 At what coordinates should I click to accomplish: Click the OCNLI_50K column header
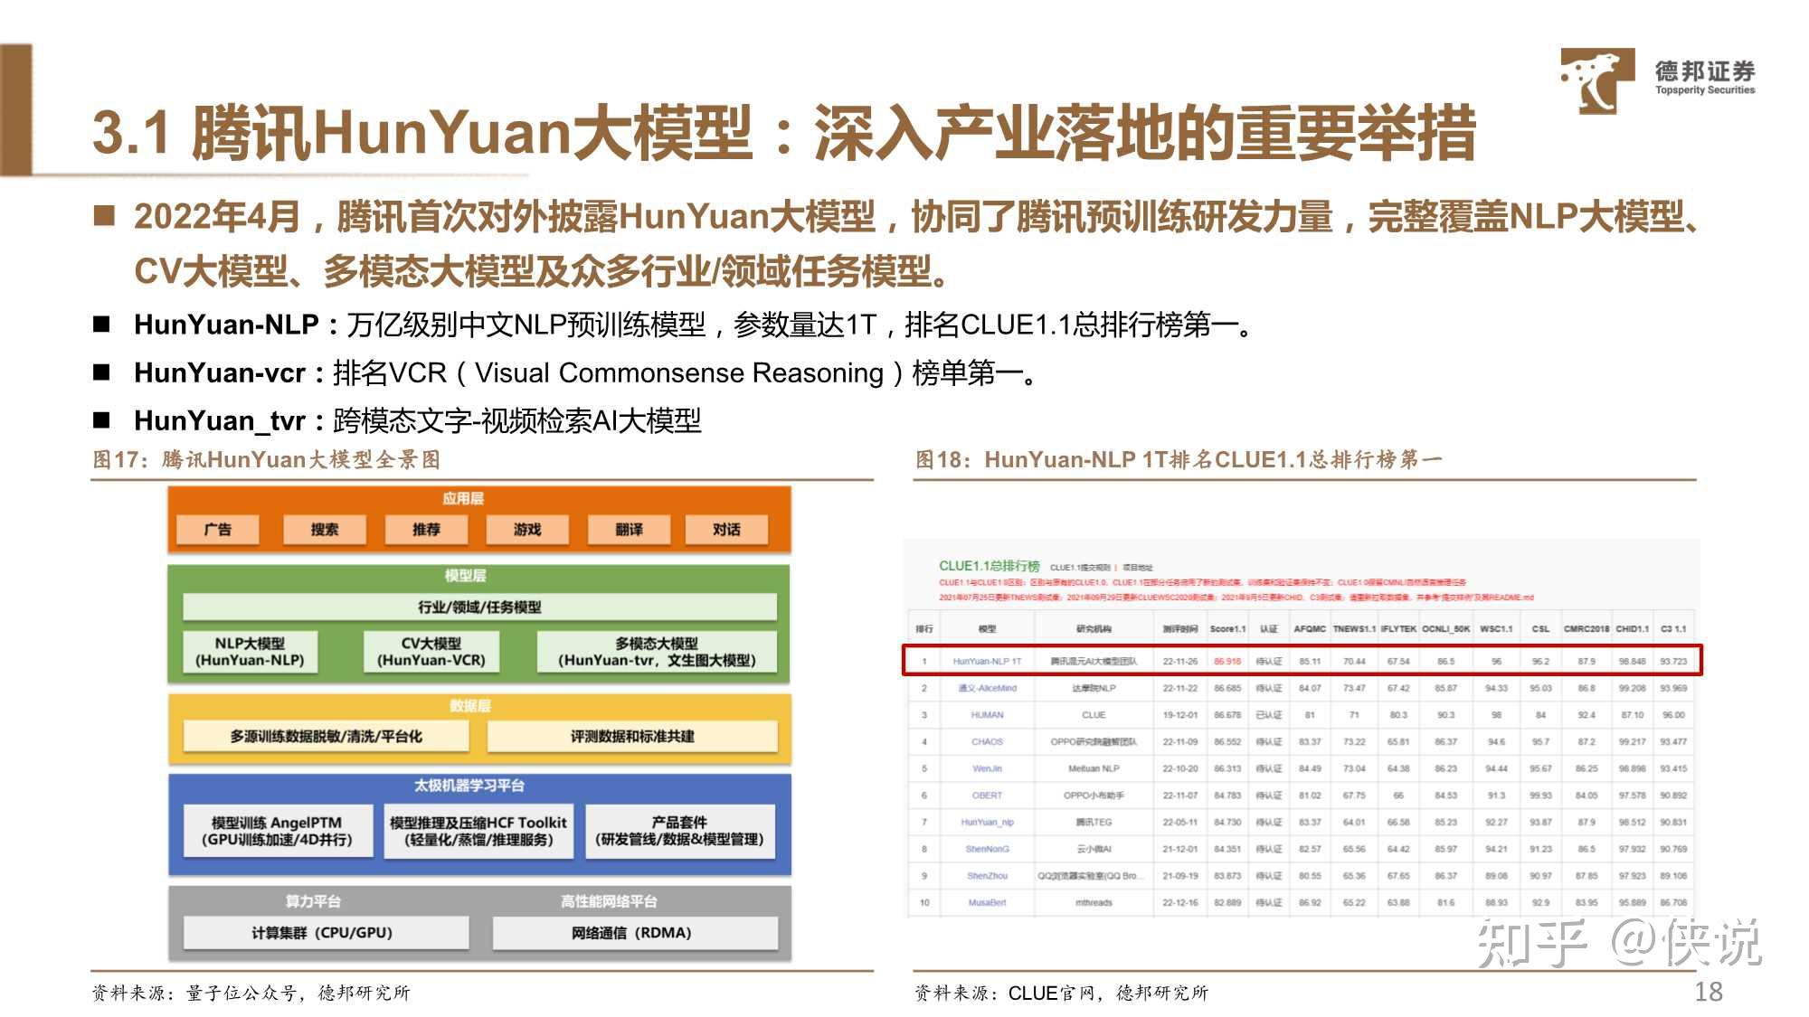click(x=1446, y=629)
